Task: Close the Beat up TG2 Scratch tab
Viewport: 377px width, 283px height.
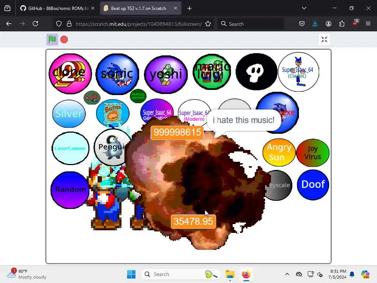Action: click(x=176, y=8)
